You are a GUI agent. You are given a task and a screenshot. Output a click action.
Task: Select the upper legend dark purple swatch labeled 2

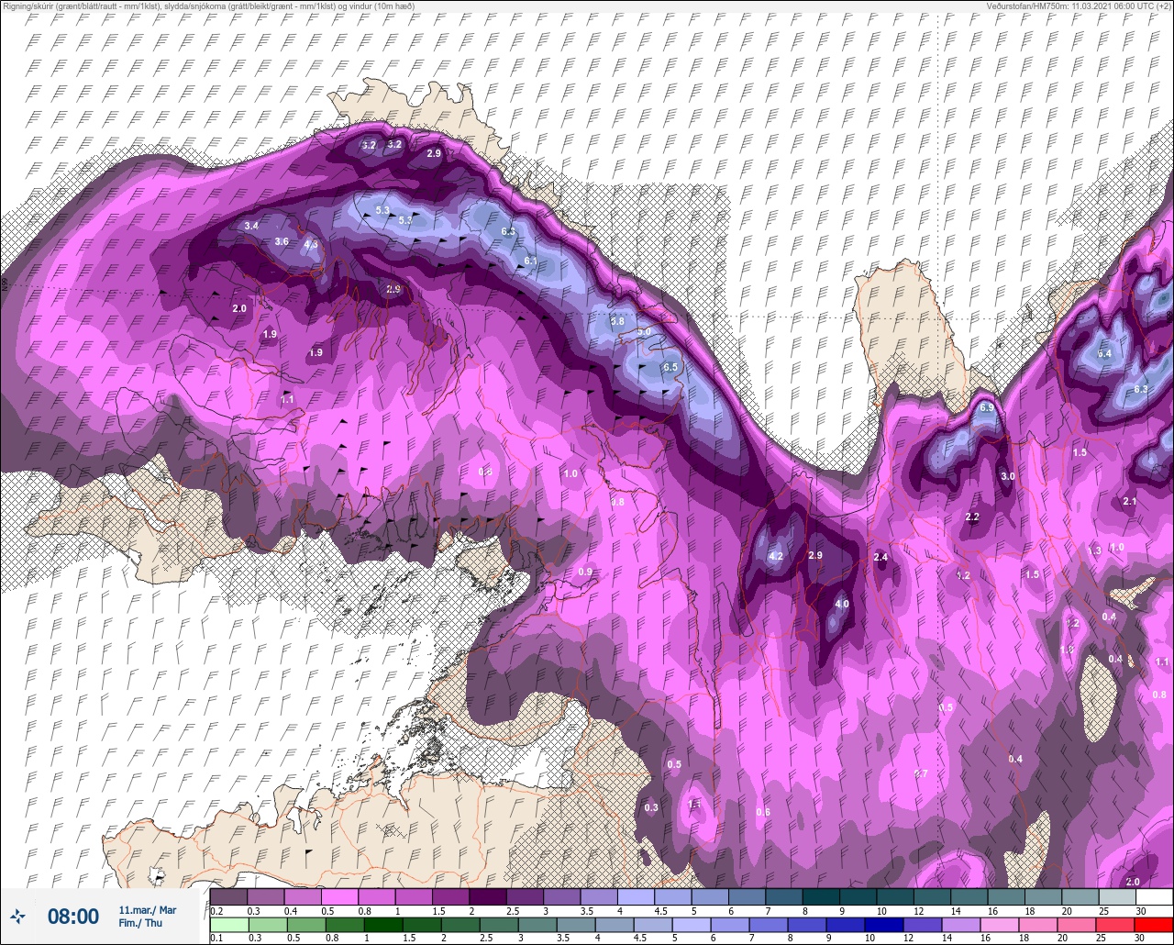click(x=487, y=896)
